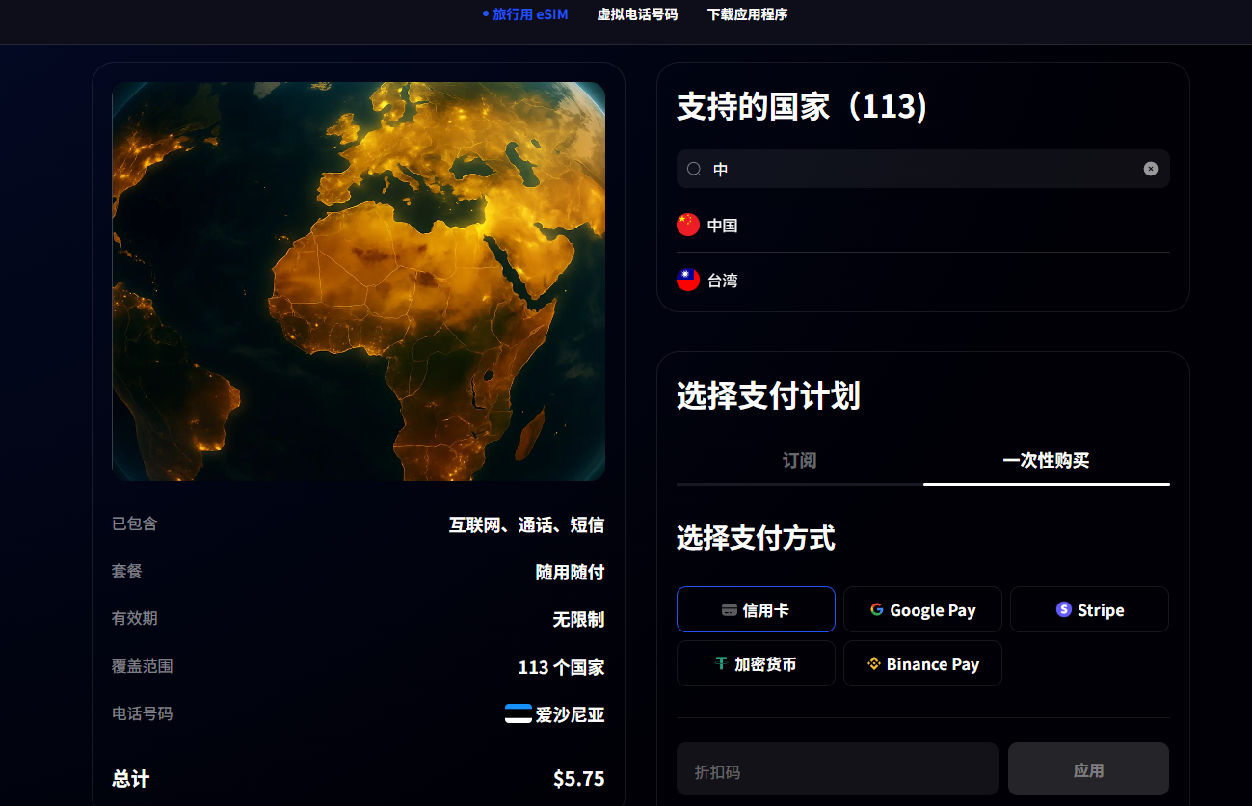Click the China flag icon

click(x=688, y=225)
